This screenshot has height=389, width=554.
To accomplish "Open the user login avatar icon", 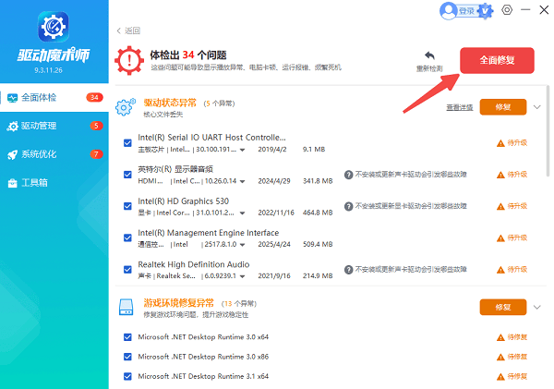I will coord(449,10).
